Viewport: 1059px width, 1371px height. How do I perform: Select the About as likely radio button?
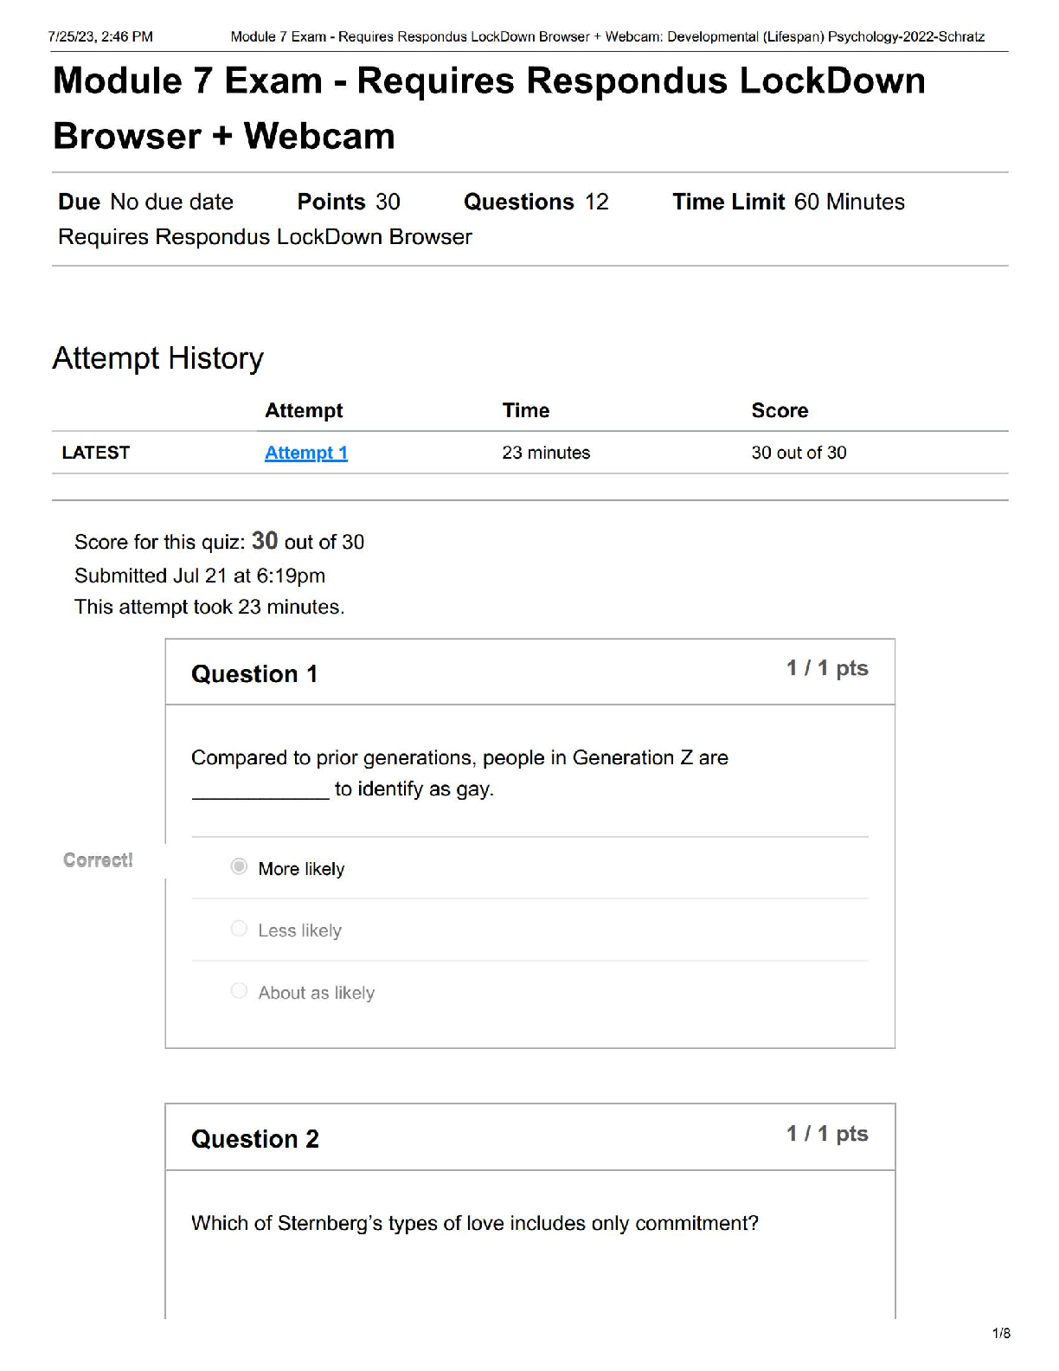click(239, 990)
